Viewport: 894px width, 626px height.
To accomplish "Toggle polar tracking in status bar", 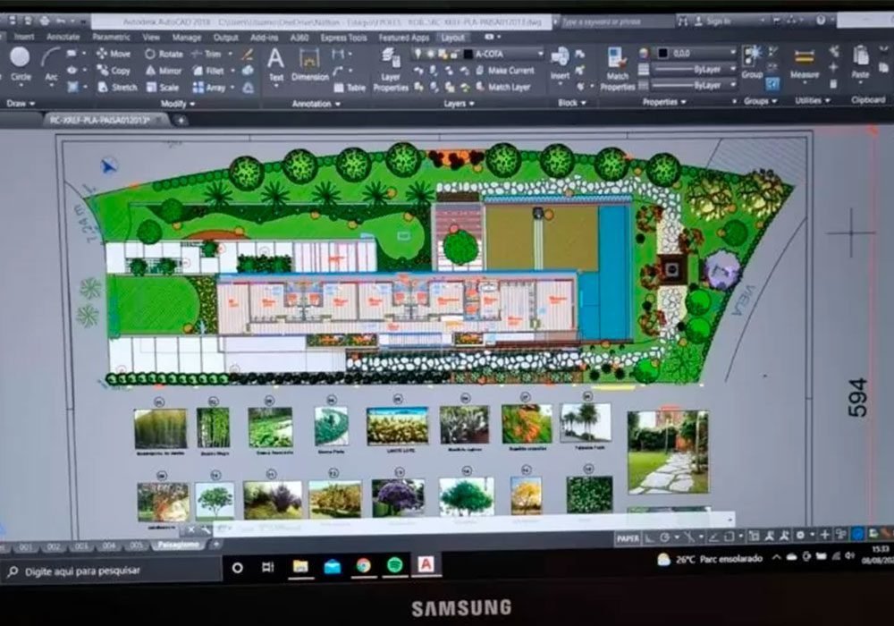I will (667, 537).
